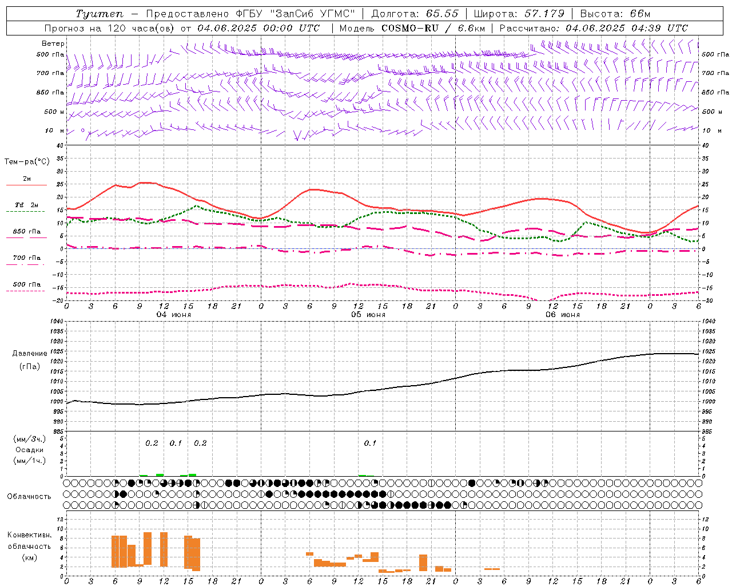Click the "Конвективн." convective cloud label

[29, 535]
